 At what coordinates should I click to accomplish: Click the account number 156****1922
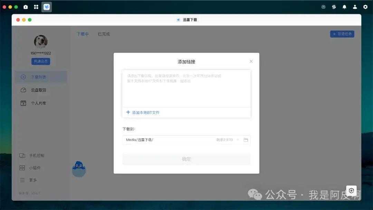(x=41, y=53)
